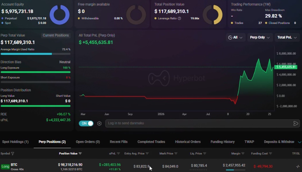Sort by Position Value column icon
Image resolution: width=302 pixels, height=172 pixels.
pos(80,154)
